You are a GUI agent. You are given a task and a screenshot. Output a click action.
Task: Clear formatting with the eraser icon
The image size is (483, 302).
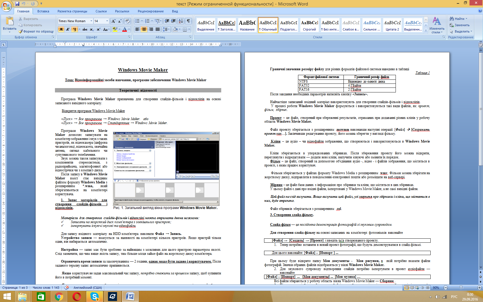tap(127, 21)
